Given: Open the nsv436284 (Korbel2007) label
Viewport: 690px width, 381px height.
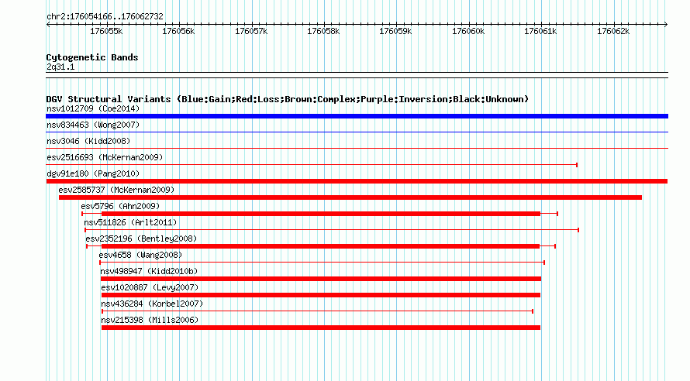Looking at the screenshot, I should coord(152,304).
